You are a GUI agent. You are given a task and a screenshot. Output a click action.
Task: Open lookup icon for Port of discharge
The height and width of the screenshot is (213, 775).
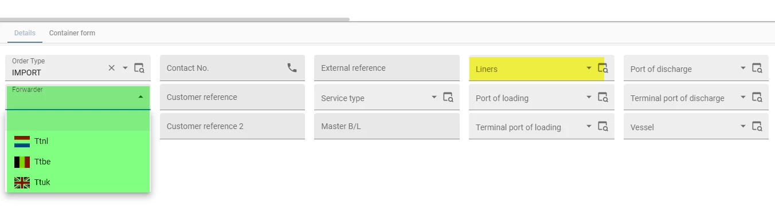tap(757, 68)
